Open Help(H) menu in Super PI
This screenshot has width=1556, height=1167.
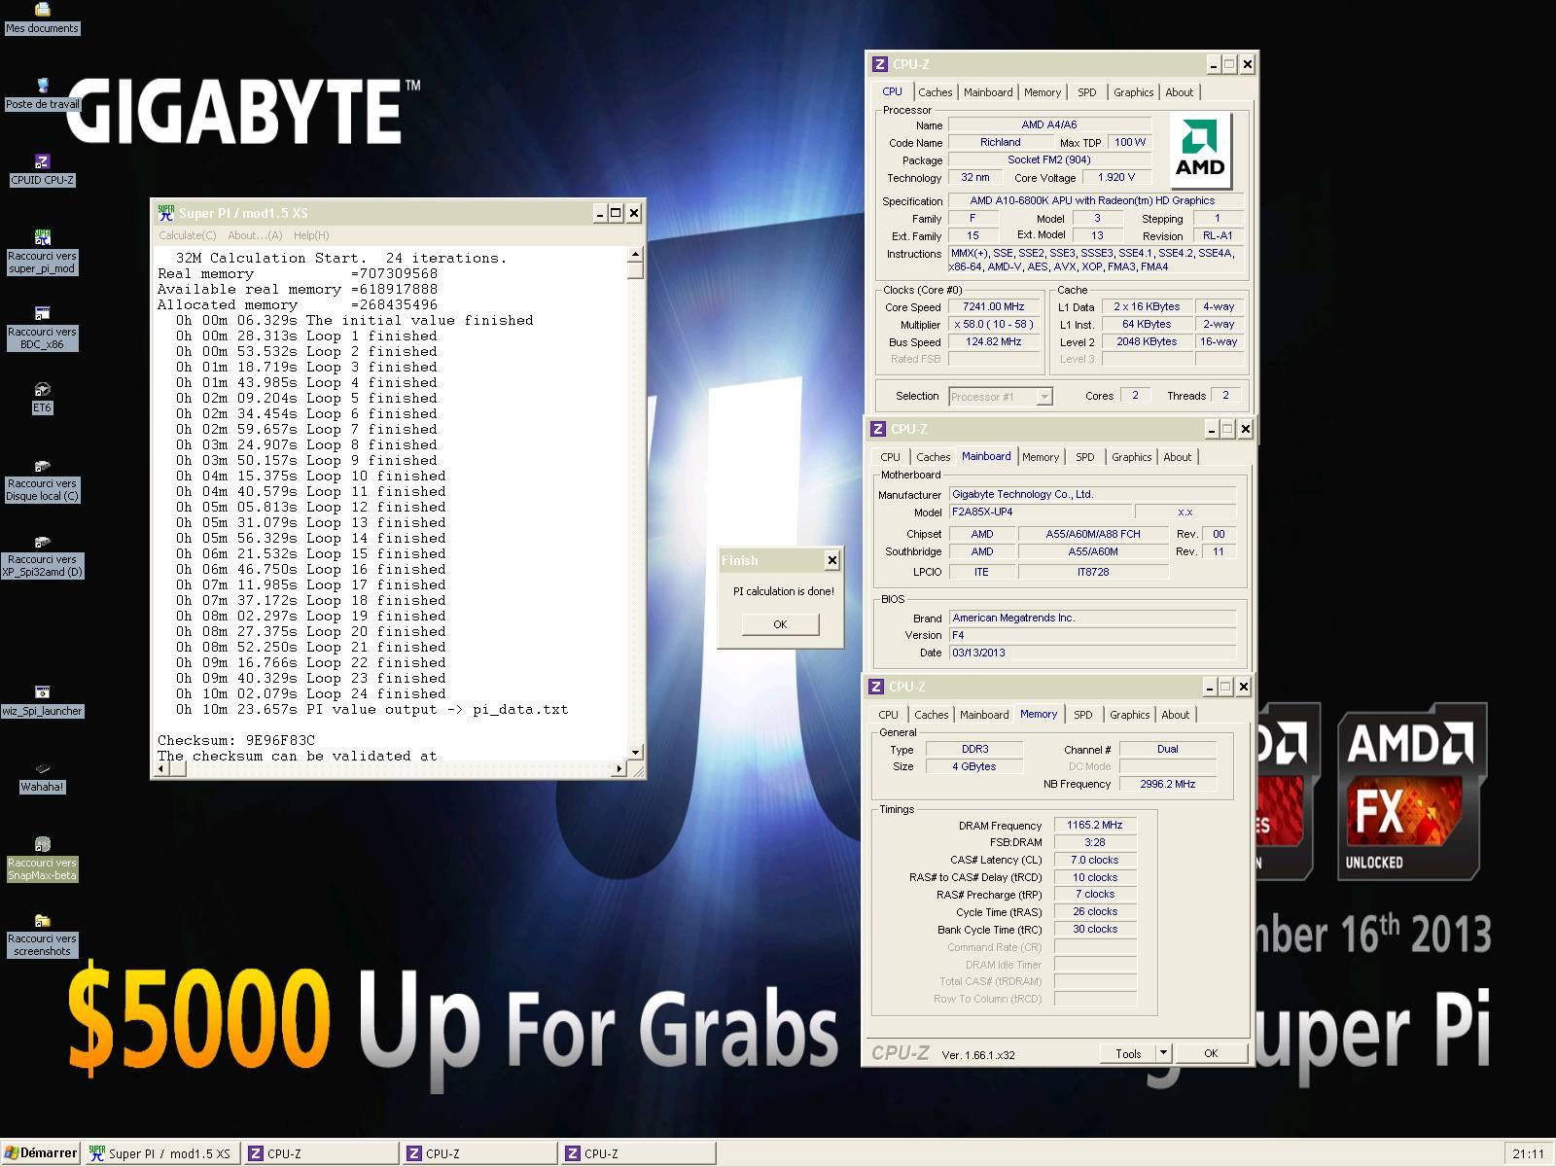311,235
